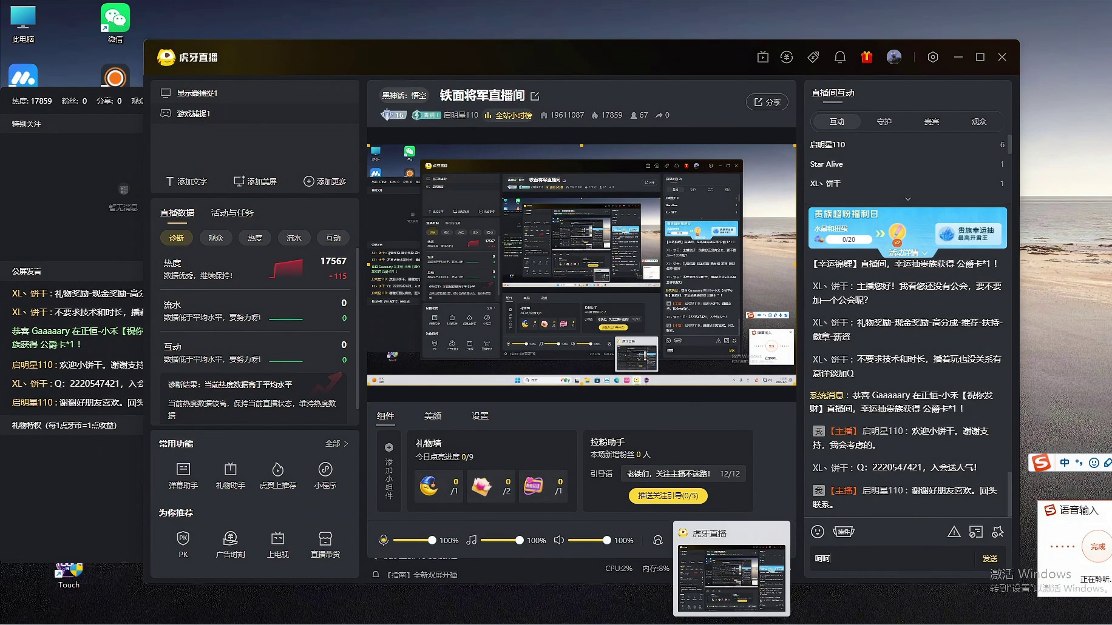Expand 活动详情 activity details

click(908, 253)
